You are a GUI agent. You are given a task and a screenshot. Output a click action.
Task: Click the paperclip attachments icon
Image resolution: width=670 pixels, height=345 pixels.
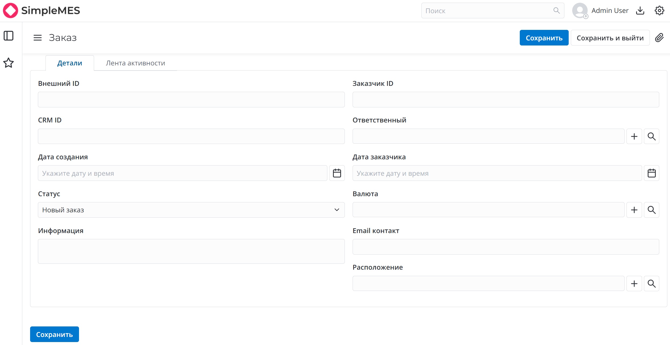click(x=659, y=38)
